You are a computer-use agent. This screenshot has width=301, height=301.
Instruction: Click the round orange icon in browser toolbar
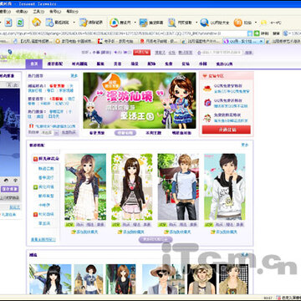coord(237,23)
